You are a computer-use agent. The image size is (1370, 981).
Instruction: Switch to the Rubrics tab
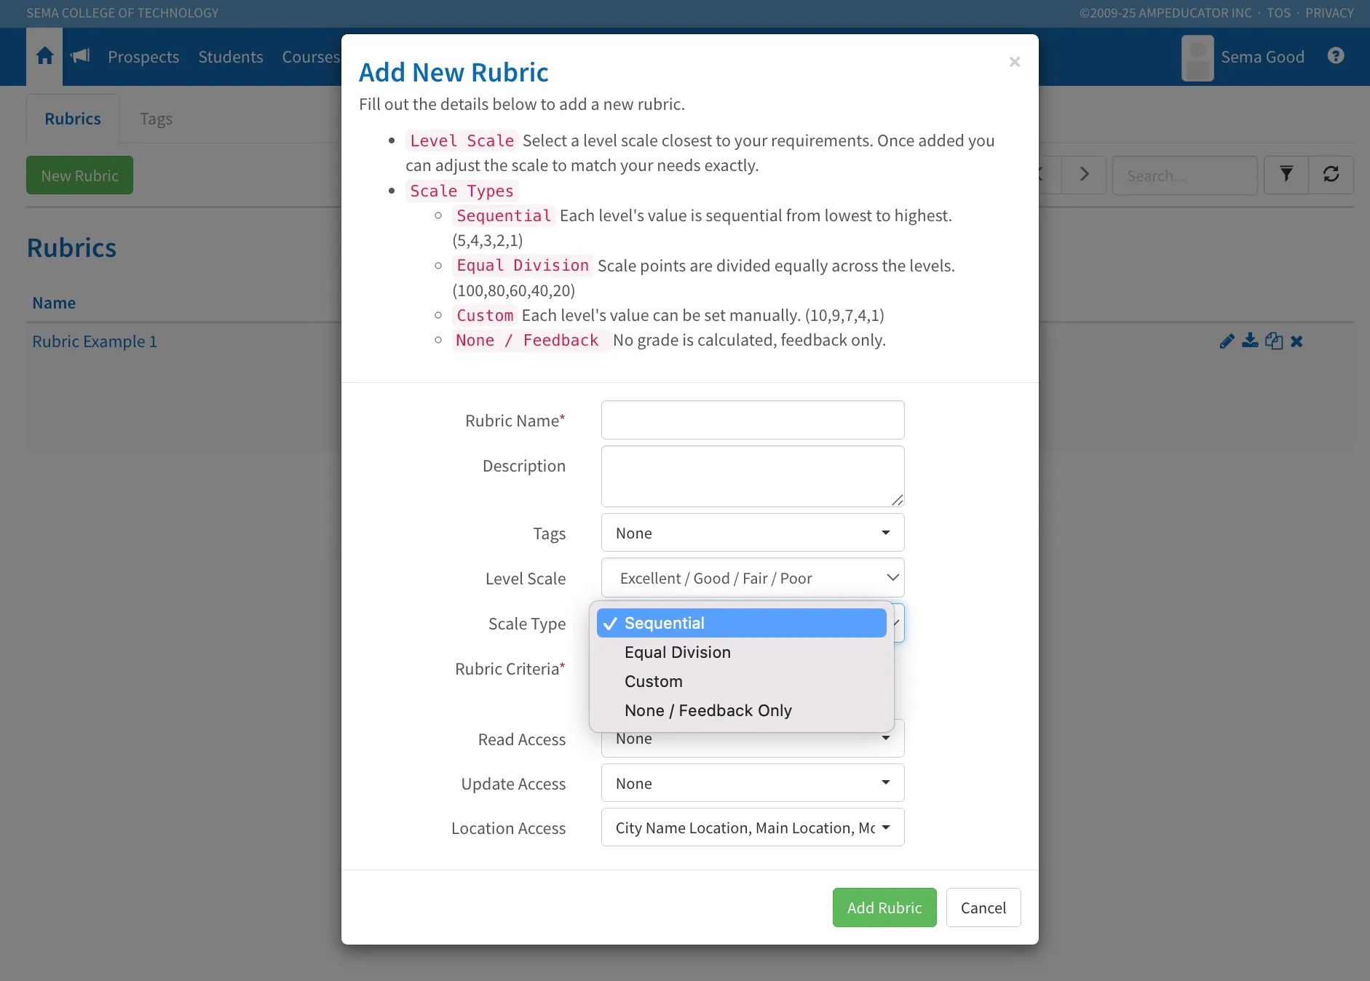tap(73, 119)
